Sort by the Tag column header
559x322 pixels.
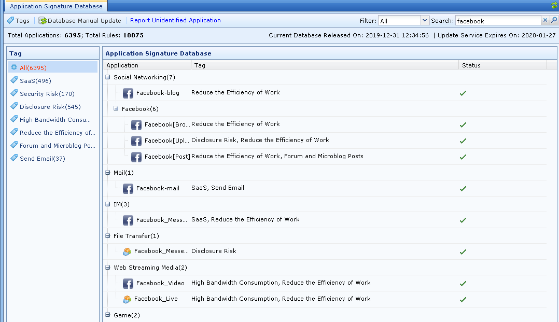[x=325, y=65]
